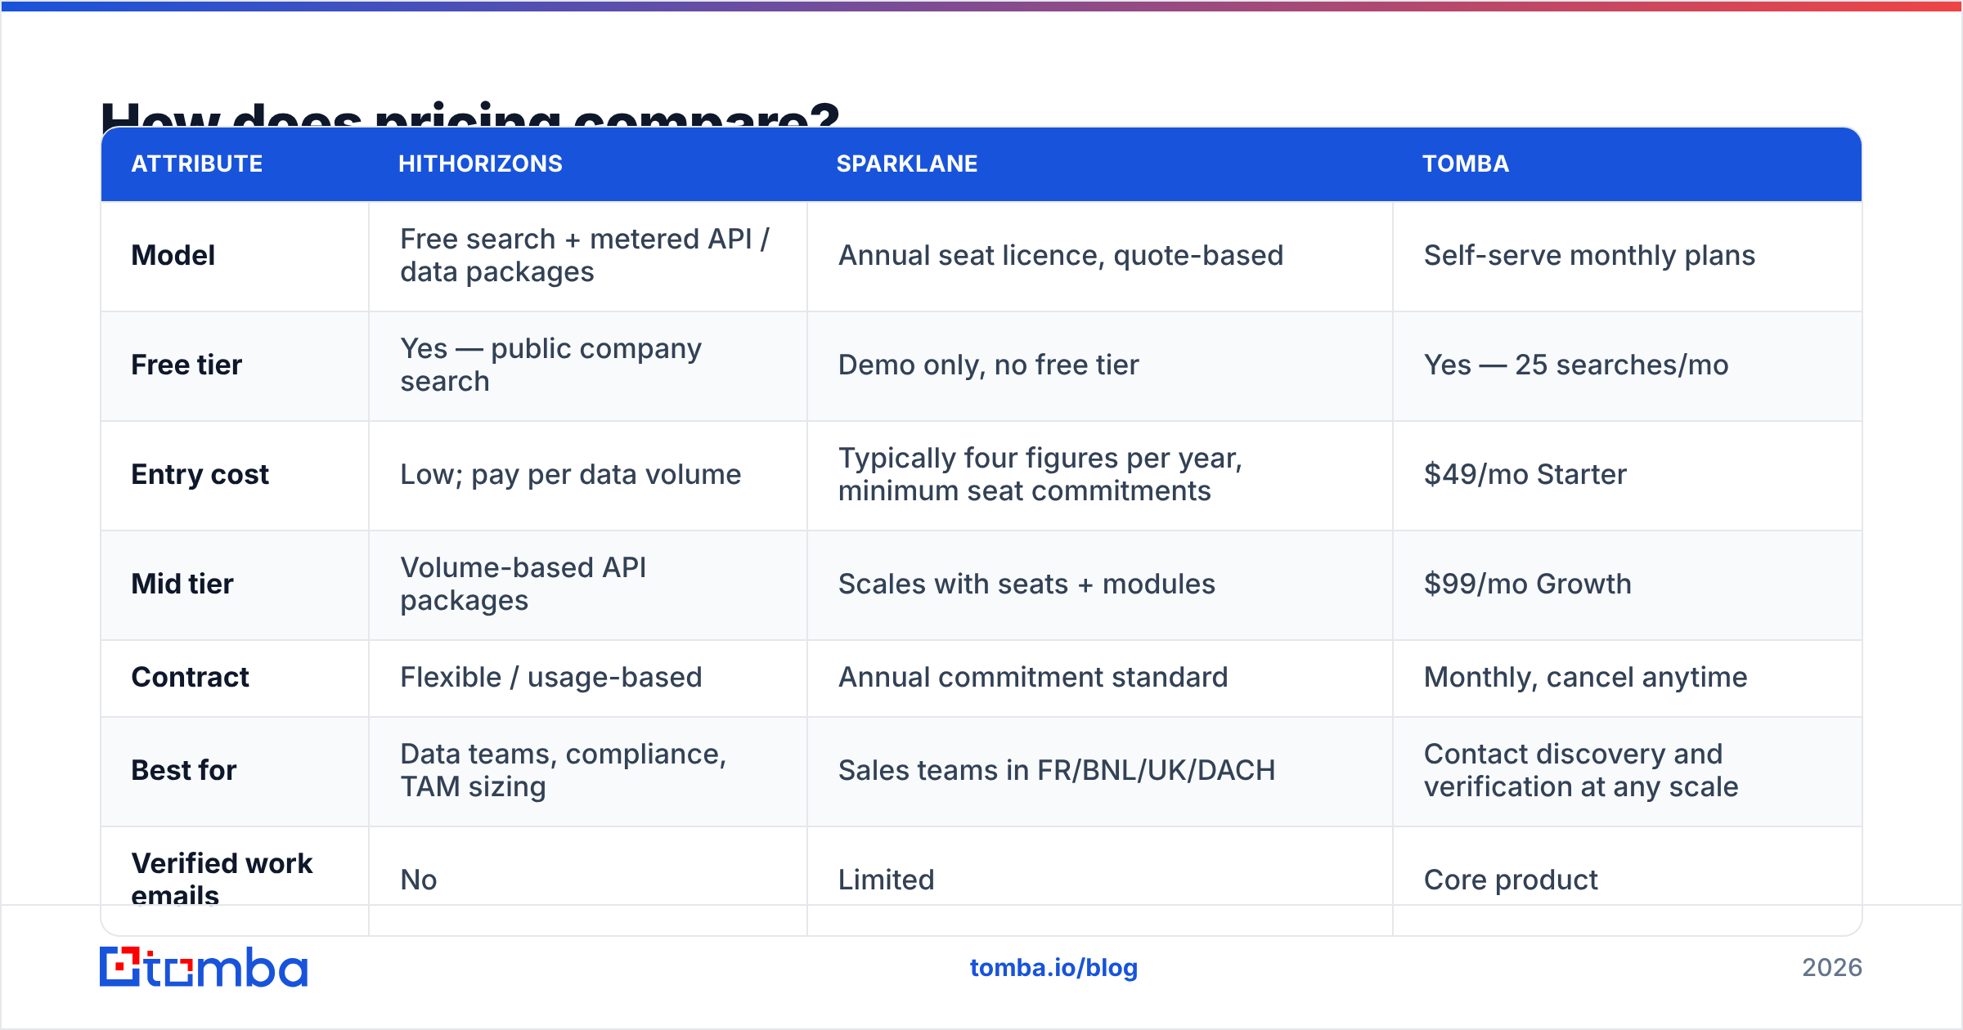Click the Free tier row label
Viewport: 1963px width, 1030px height.
(x=186, y=365)
